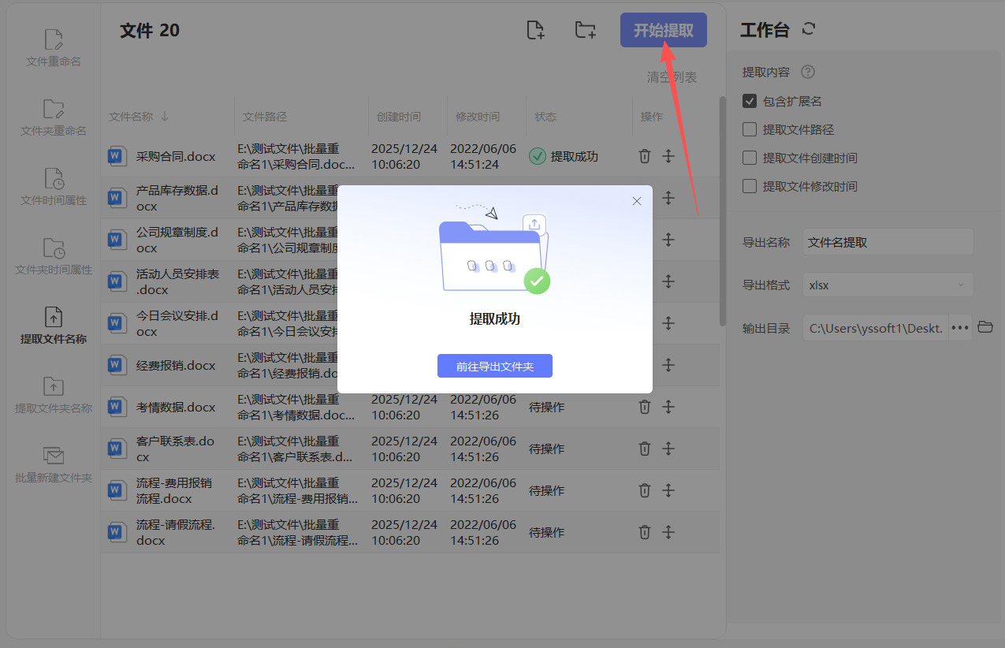
Task: Click the file name 流程-请假流程.docx
Action: point(176,532)
